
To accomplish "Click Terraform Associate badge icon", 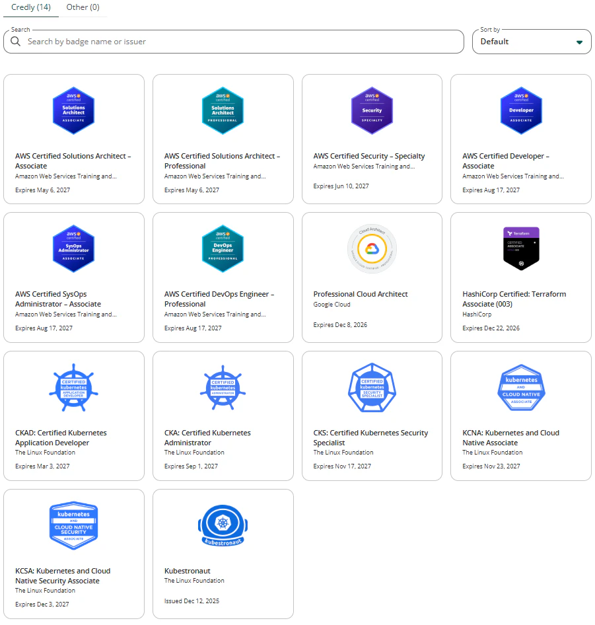I will [521, 248].
